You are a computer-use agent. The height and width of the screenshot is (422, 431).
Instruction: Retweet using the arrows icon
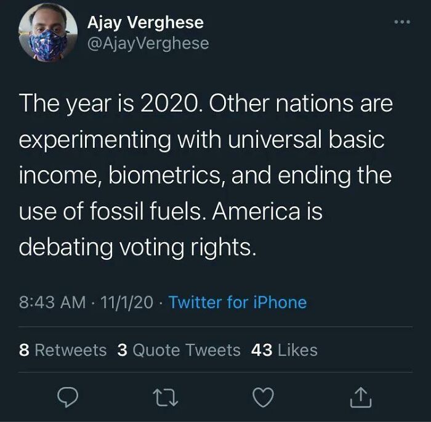tap(164, 399)
